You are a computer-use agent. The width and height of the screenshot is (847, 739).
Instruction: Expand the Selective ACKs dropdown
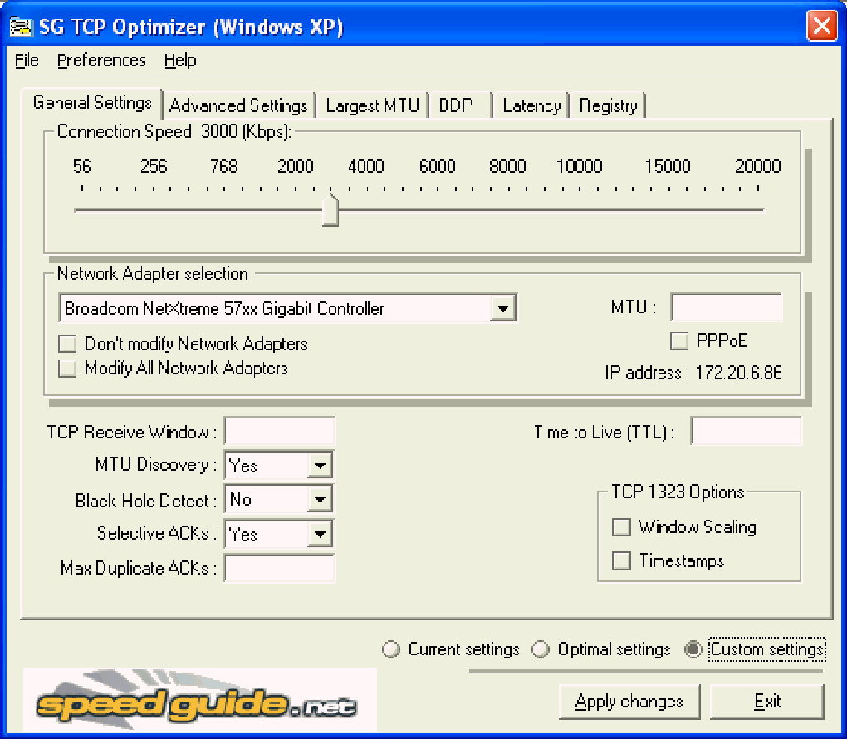tap(320, 534)
